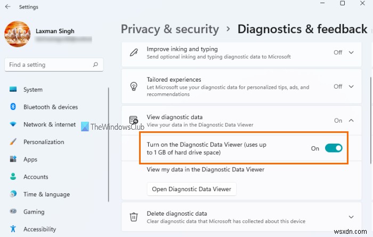Go to Accessibility settings page

39,230
